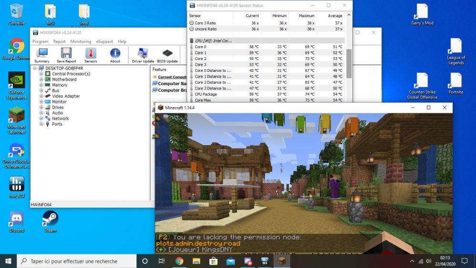The width and height of the screenshot is (476, 268).
Task: Open the Steam desktop shortcut
Action: [x=50, y=220]
